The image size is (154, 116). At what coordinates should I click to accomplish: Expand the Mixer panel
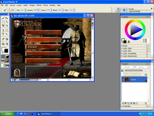[122, 46]
